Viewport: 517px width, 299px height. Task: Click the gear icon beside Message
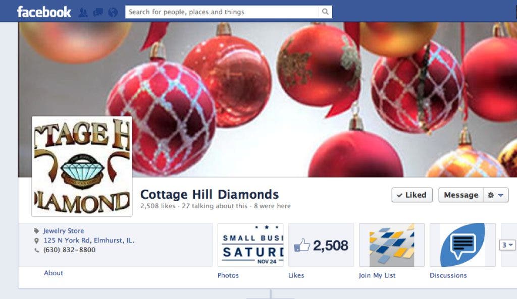point(491,195)
